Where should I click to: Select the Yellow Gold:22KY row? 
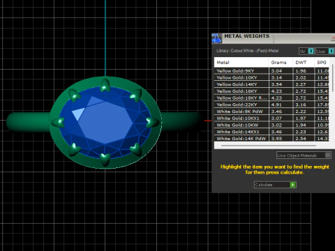271,105
